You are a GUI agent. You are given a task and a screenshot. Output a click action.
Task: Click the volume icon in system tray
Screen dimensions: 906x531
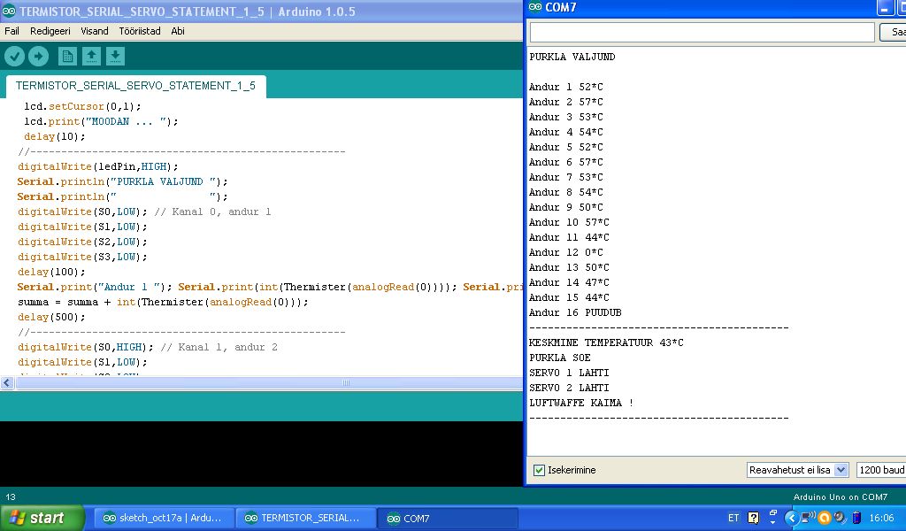pos(838,518)
